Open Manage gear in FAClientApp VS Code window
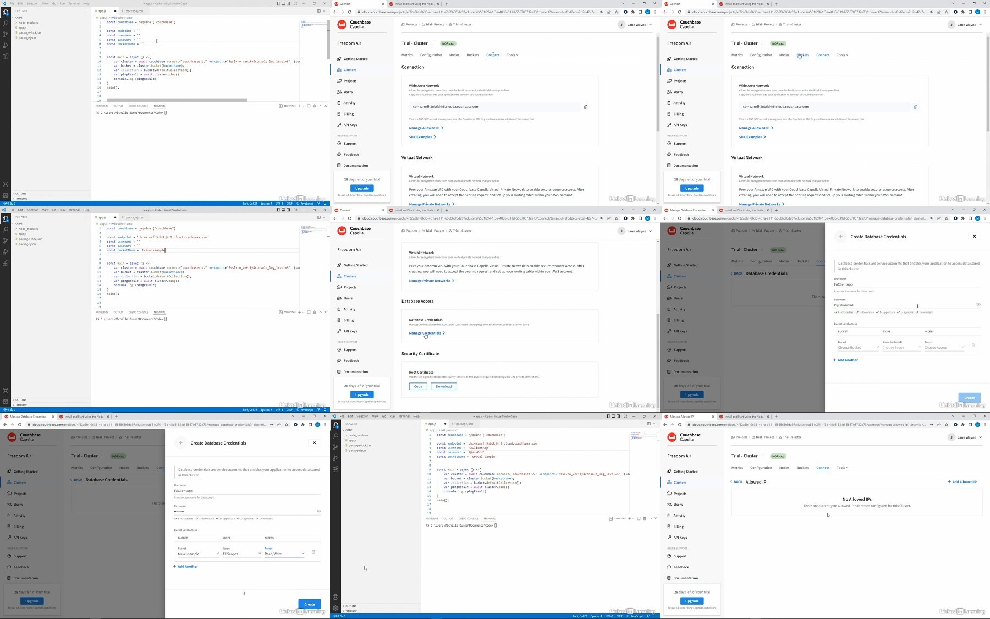Image resolution: width=990 pixels, height=619 pixels. tap(335, 608)
